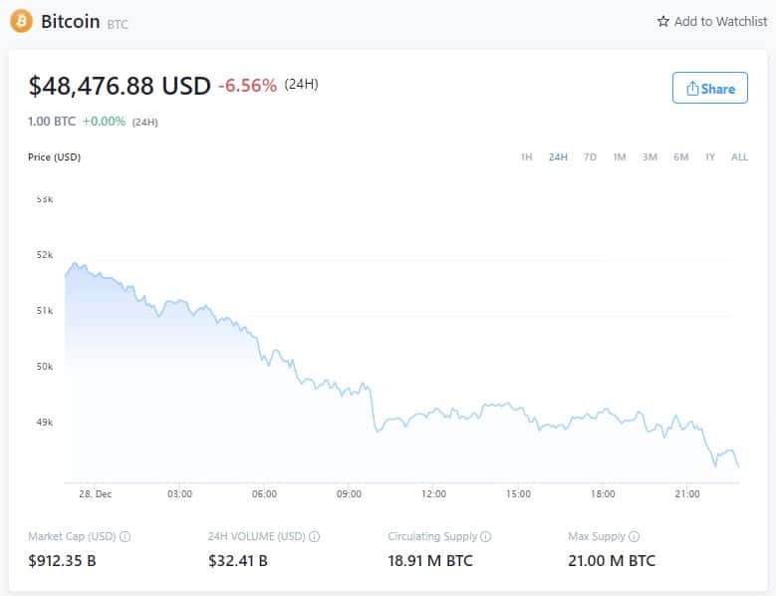
Task: Switch chart to 1Y range
Action: tap(709, 156)
